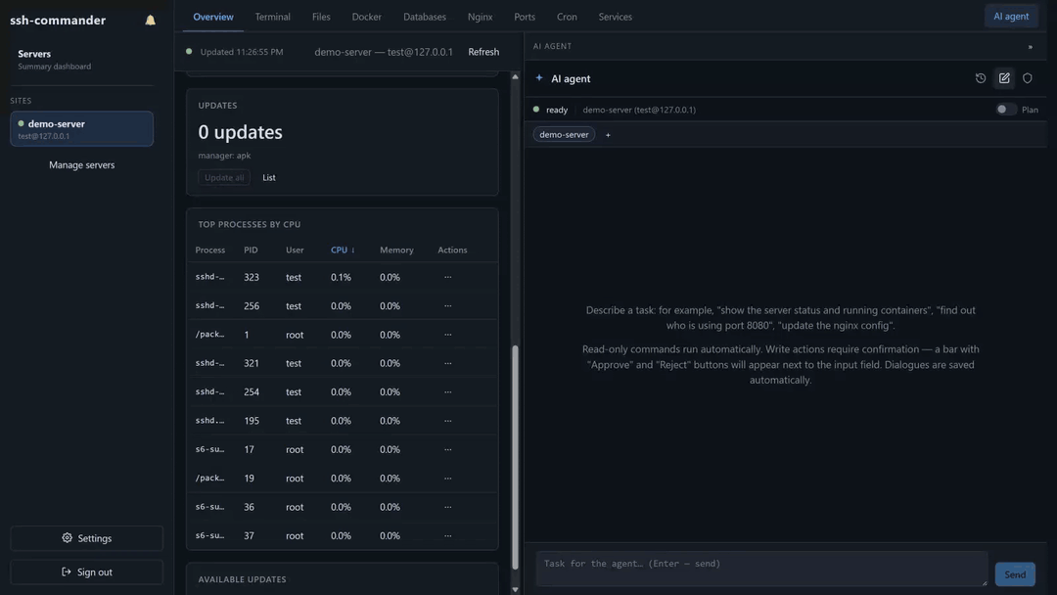
Task: Click the shield icon in AI agent header
Action: [1028, 78]
